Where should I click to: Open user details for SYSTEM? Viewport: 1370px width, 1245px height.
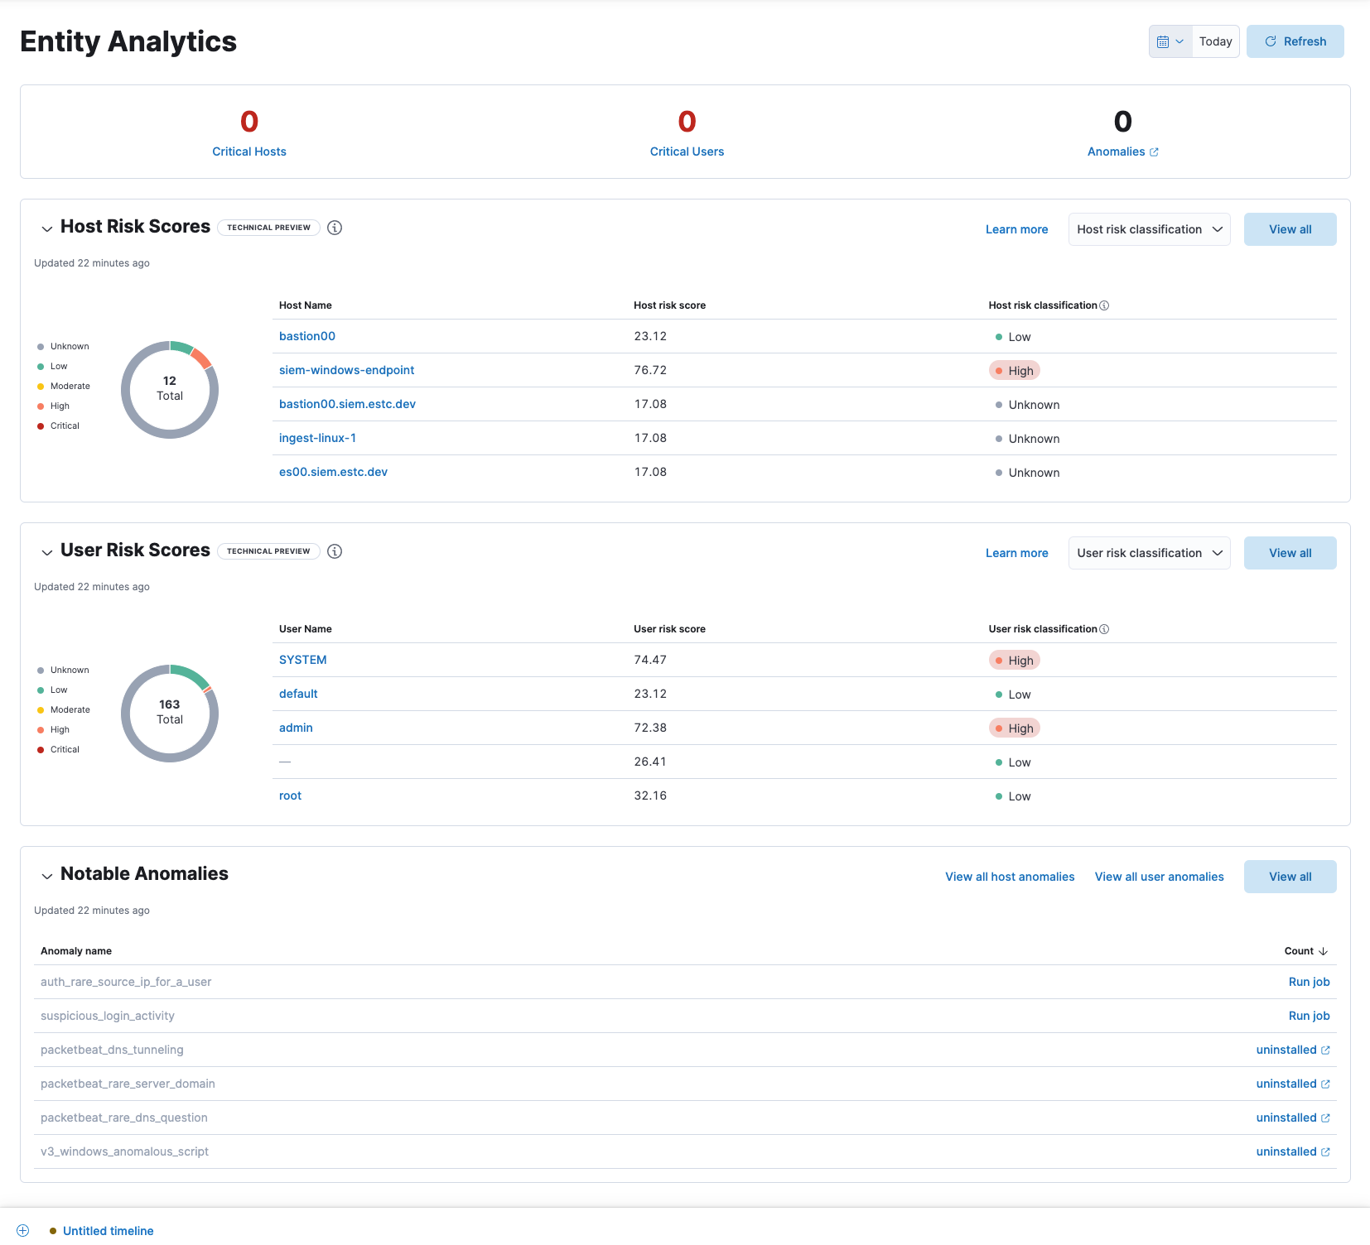coord(302,659)
